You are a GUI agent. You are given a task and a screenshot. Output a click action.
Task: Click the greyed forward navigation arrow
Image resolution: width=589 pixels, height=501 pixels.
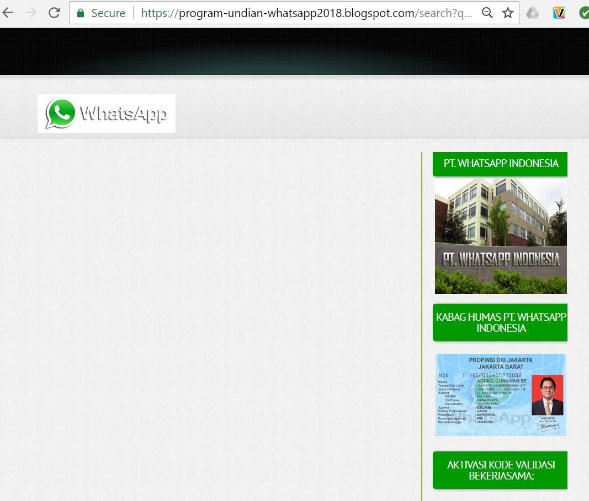click(31, 13)
